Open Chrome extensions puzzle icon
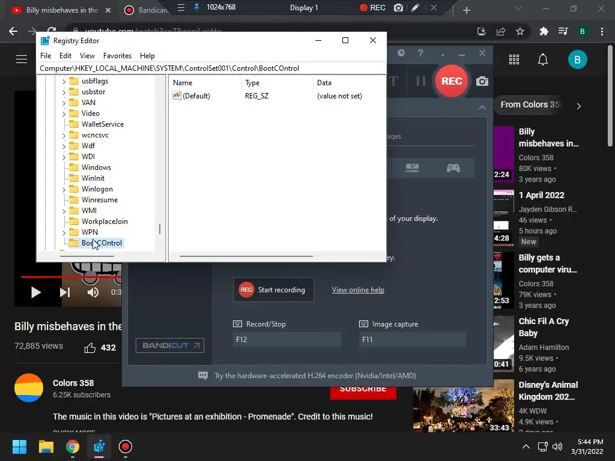Viewport: 615px width, 461px height. click(x=544, y=31)
